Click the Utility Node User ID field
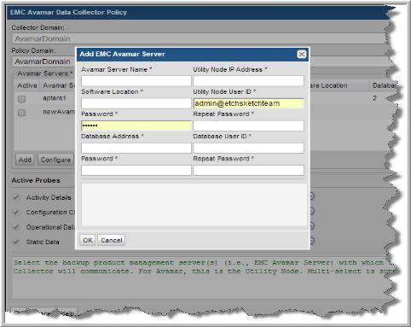 248,103
